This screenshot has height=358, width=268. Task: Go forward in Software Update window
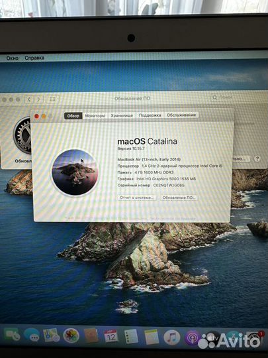(39, 99)
